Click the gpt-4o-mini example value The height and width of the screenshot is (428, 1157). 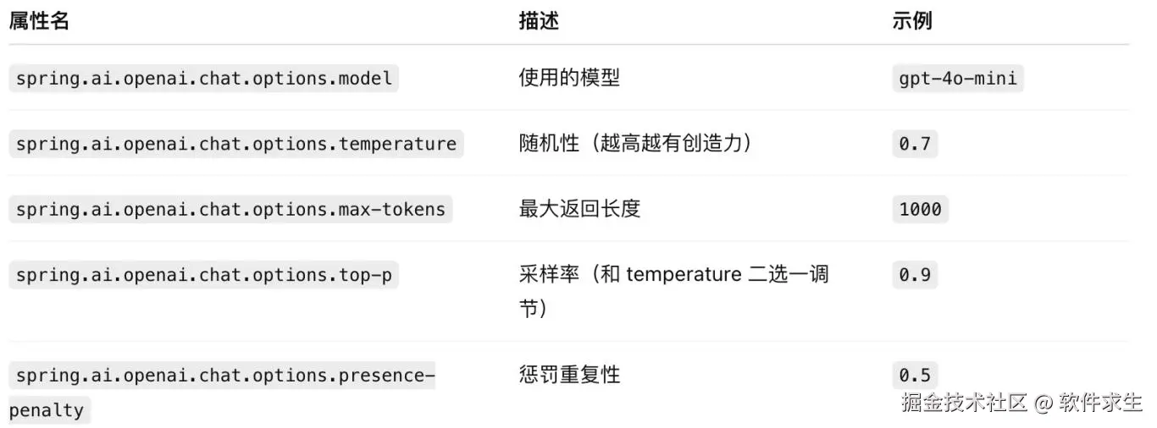coord(958,79)
